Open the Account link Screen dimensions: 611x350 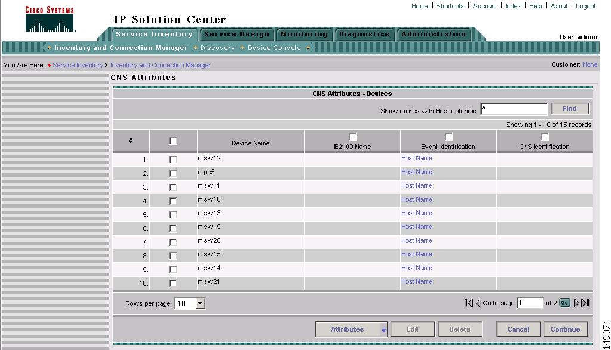pos(485,6)
